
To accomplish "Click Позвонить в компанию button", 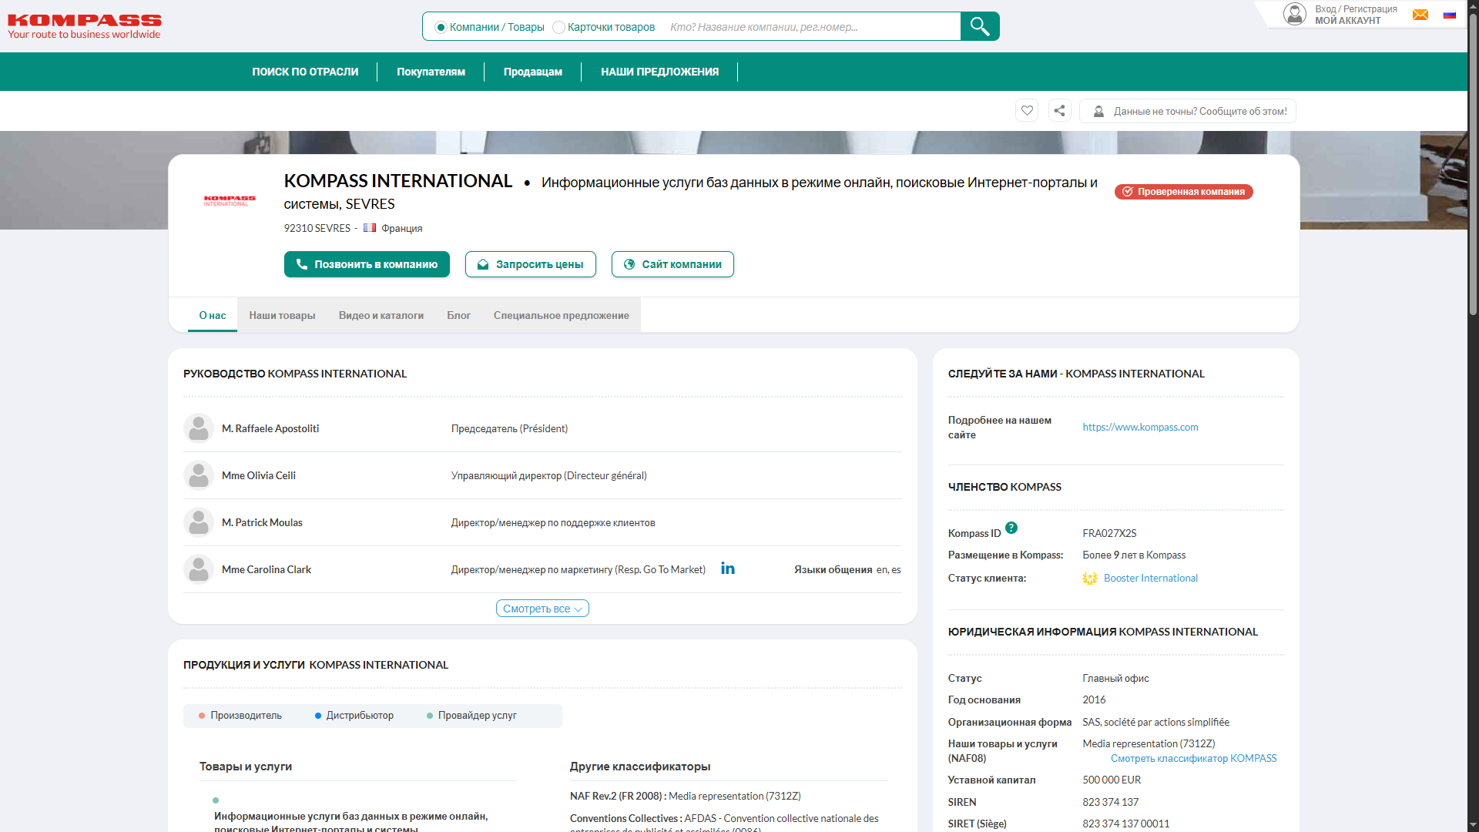I will [x=367, y=264].
